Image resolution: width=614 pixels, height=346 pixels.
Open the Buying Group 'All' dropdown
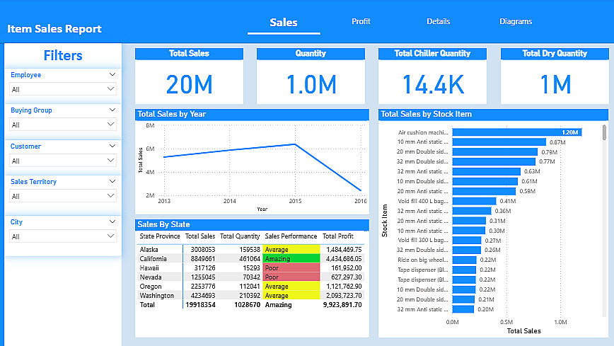(x=63, y=125)
